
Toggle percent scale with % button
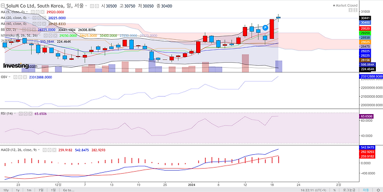[x=334, y=190]
